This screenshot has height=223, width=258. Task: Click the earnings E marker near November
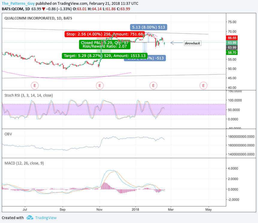[x=100, y=86]
